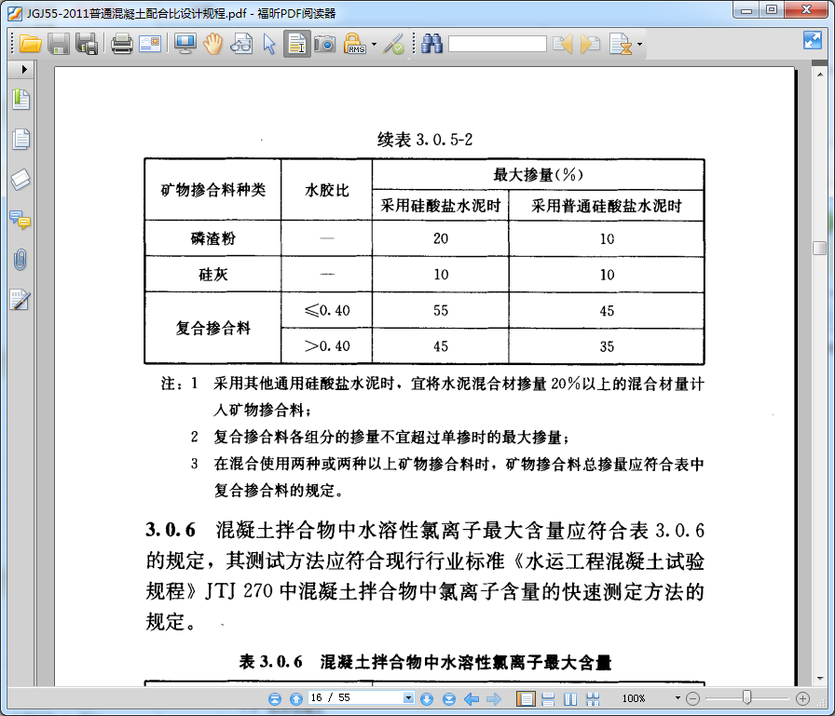Go to the last page of the PDF
Viewport: 835px width, 716px height.
(x=449, y=697)
